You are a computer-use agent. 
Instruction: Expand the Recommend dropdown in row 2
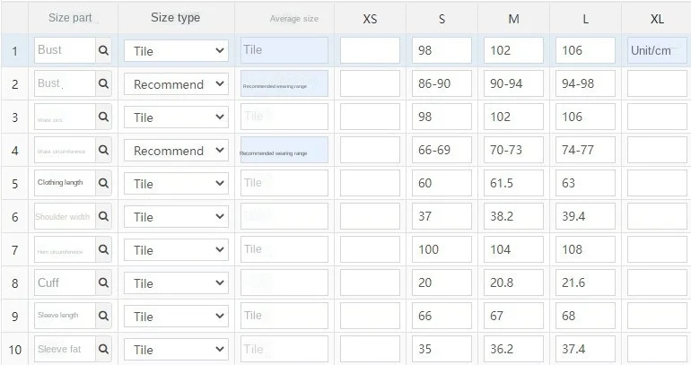pyautogui.click(x=176, y=84)
